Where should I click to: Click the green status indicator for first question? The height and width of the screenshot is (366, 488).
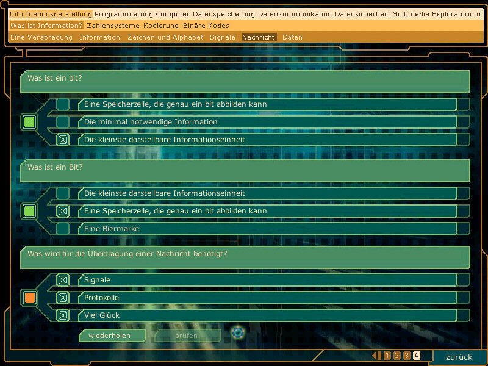[x=29, y=122]
